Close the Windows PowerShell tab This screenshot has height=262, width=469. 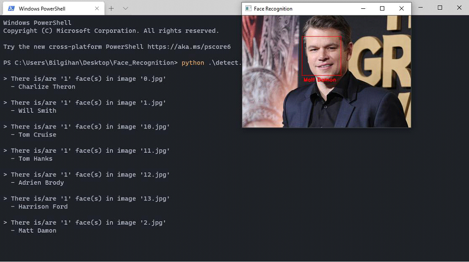[97, 8]
